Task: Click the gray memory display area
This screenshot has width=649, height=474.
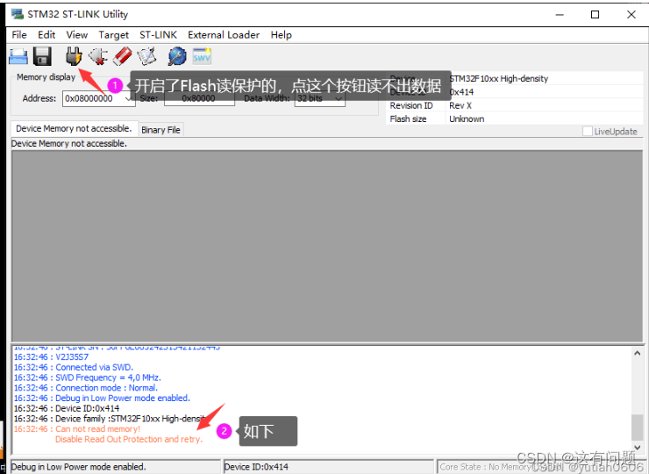Action: point(327,246)
